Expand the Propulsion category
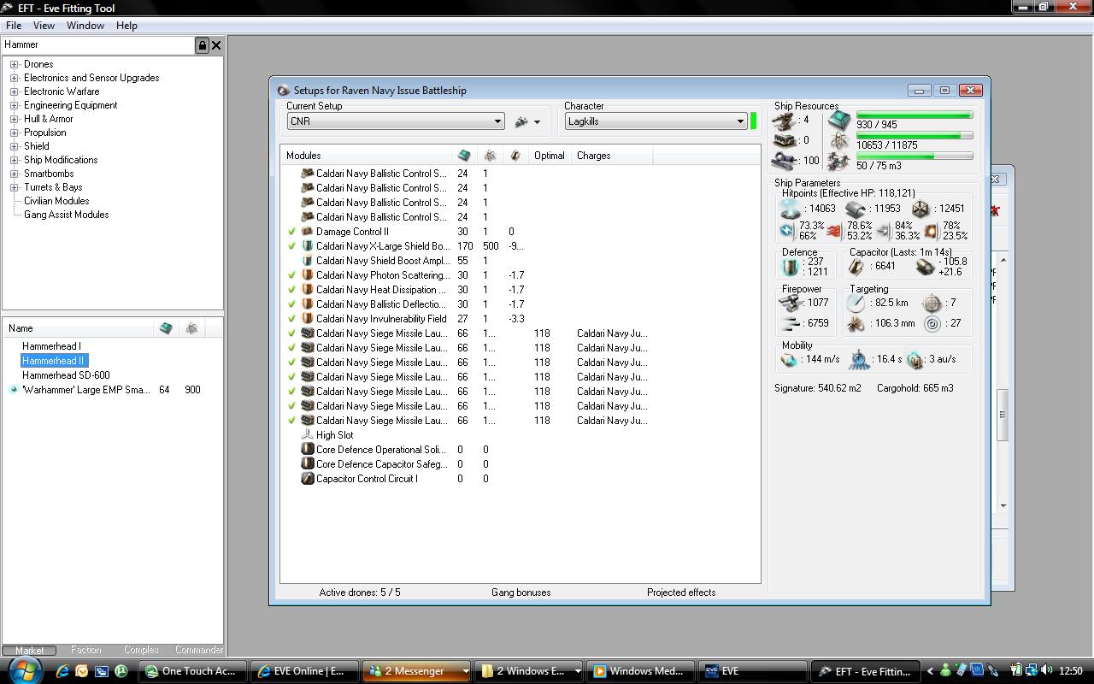Viewport: 1094px width, 684px height. click(14, 133)
